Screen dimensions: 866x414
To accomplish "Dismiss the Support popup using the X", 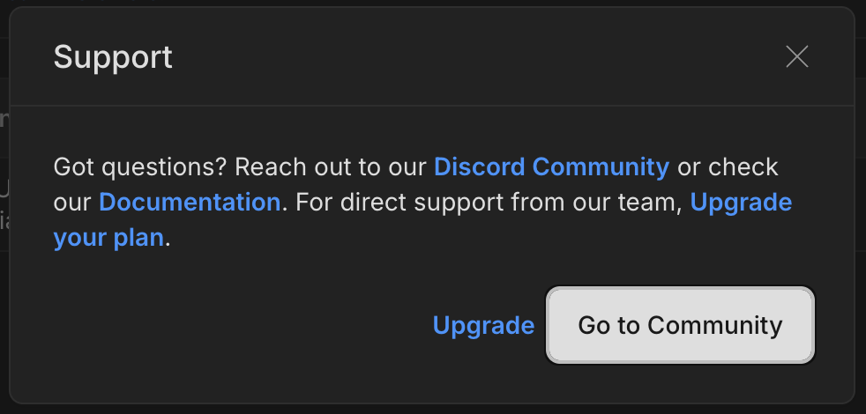I will [x=797, y=56].
